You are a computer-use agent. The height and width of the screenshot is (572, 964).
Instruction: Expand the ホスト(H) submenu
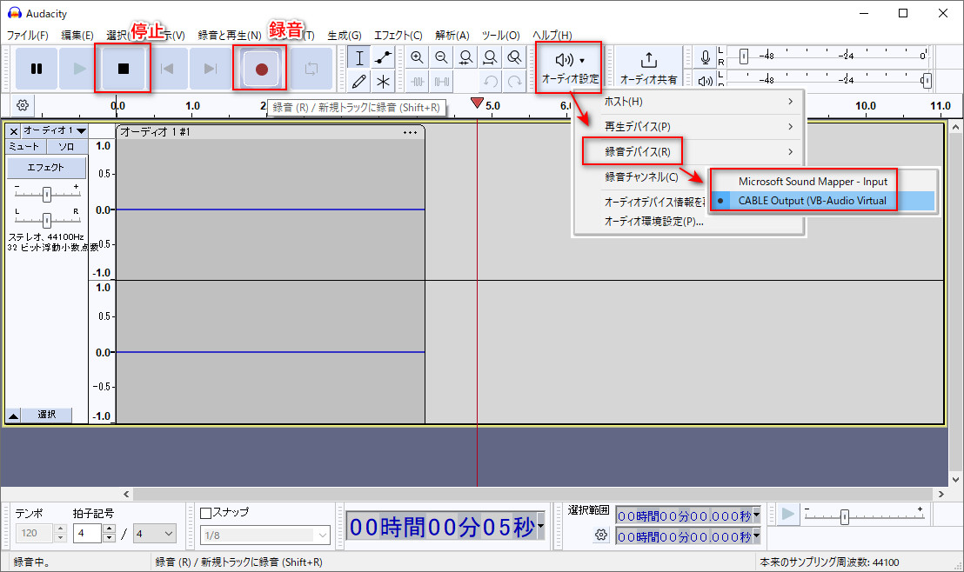[688, 102]
